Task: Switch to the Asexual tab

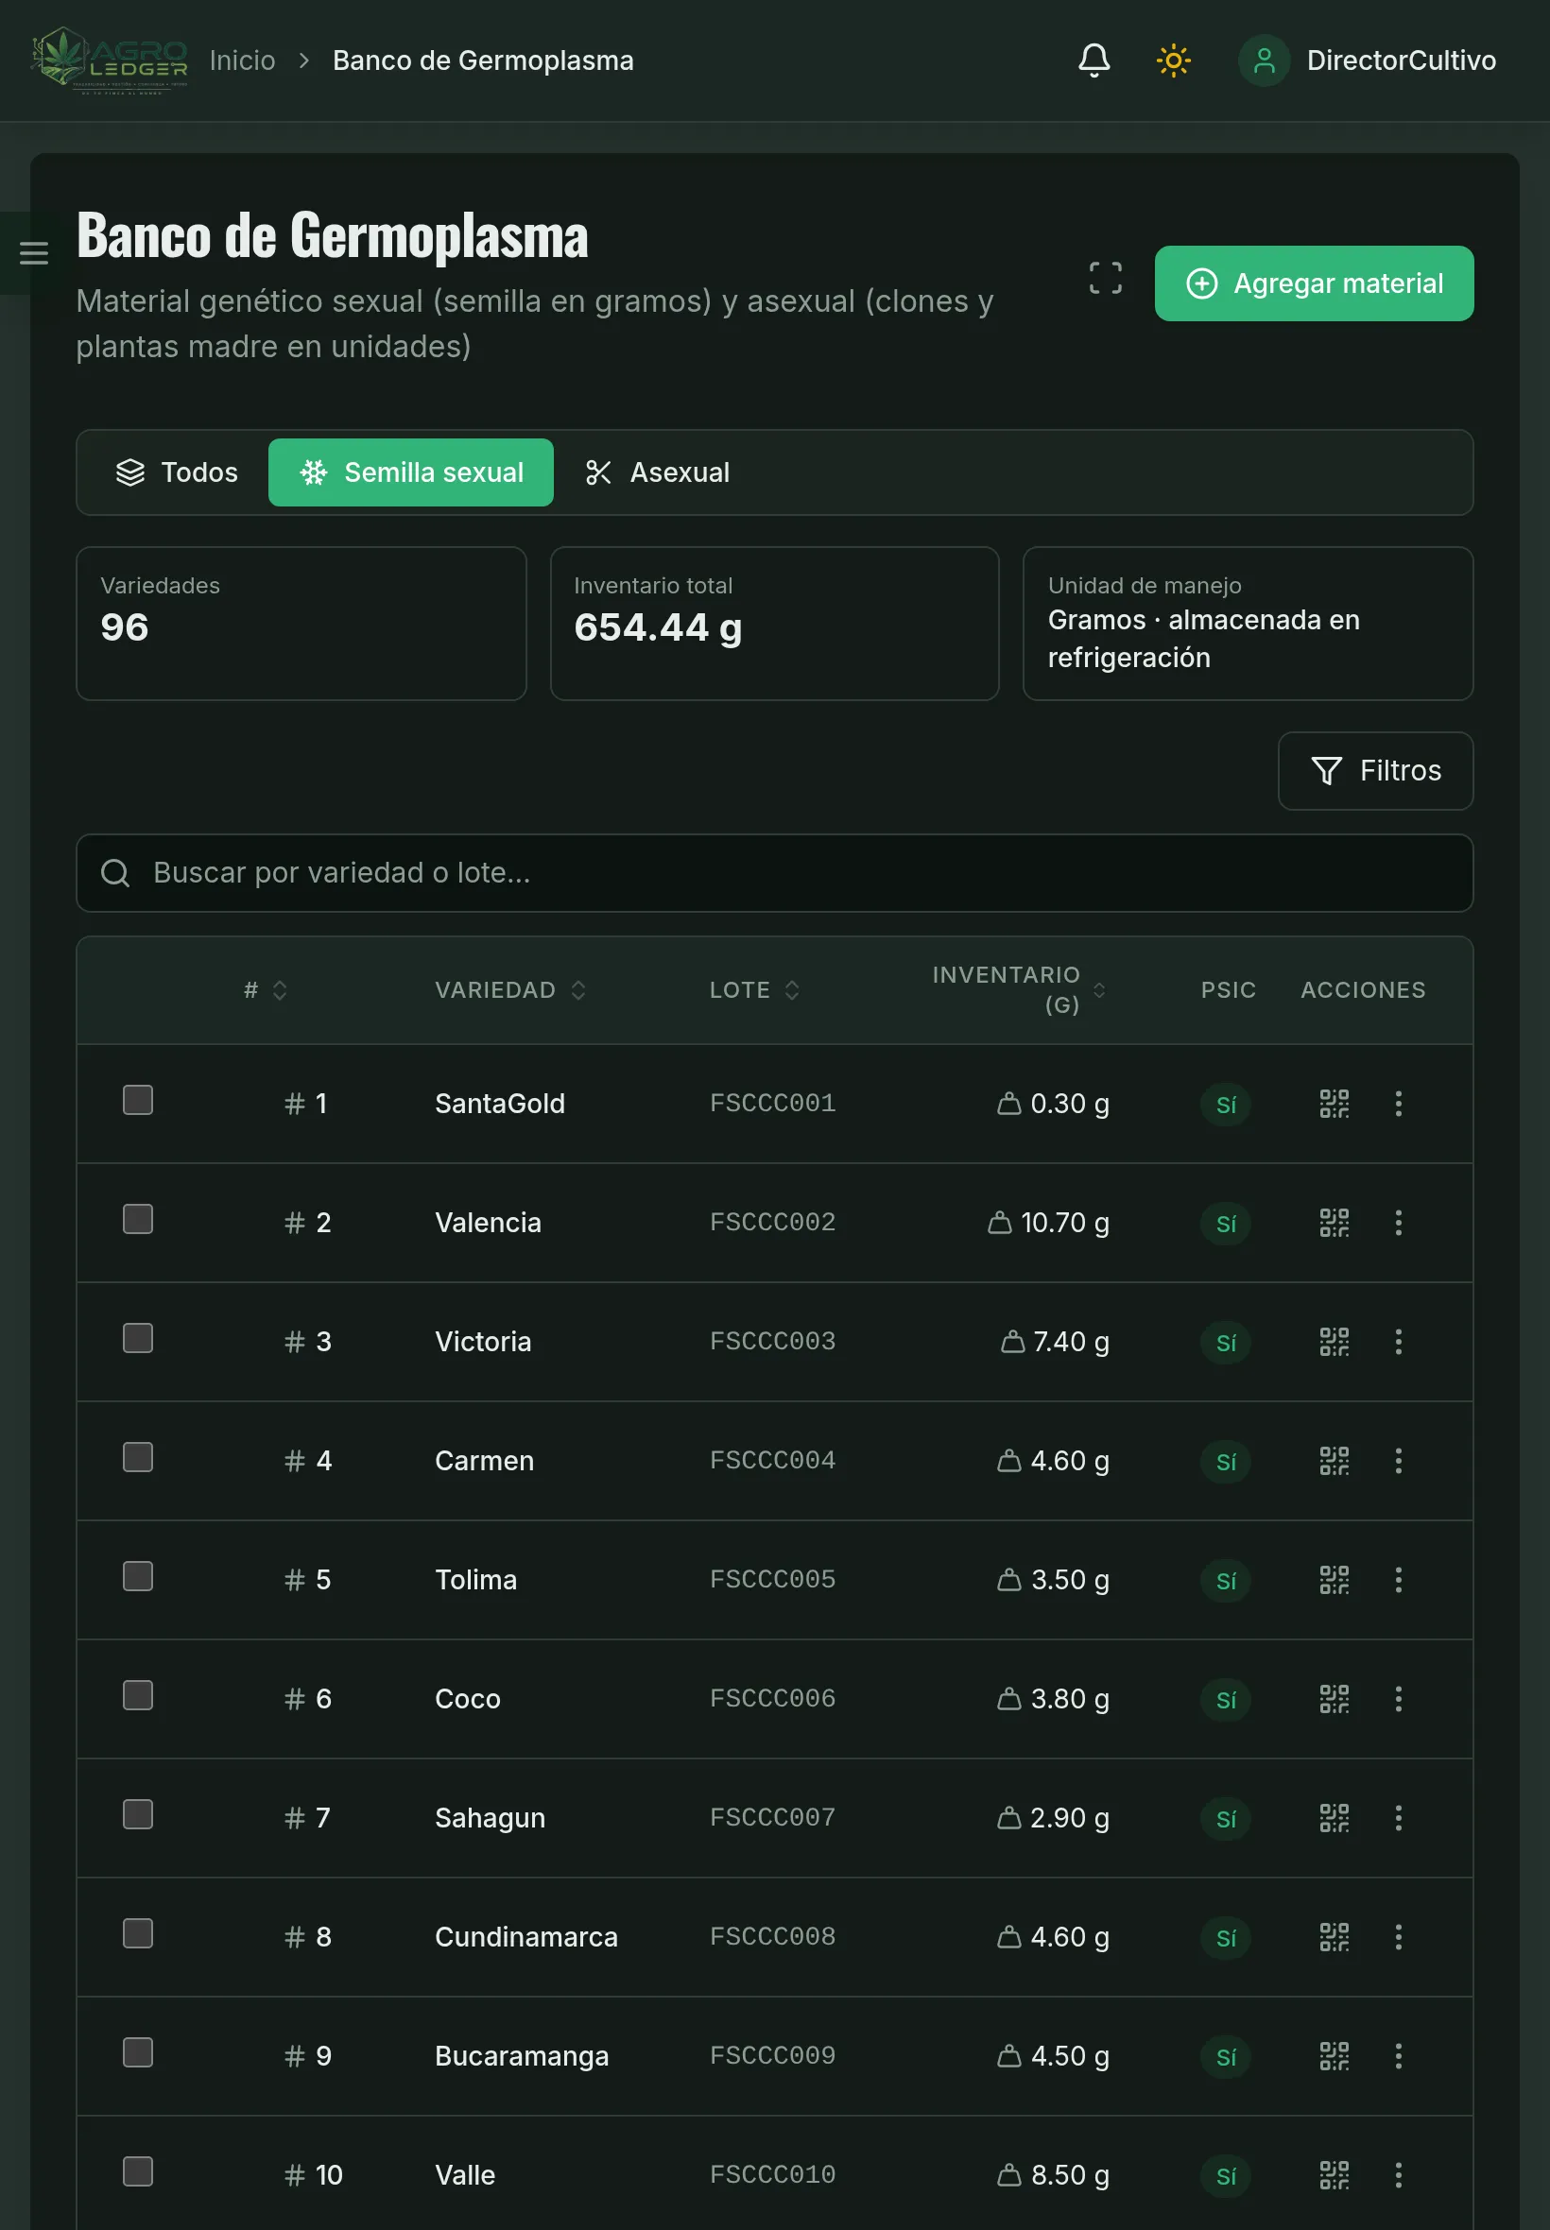Action: (657, 472)
